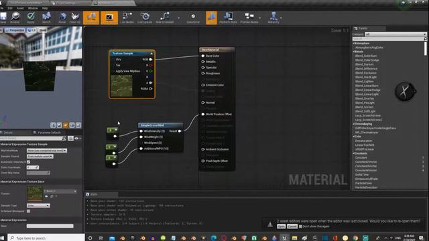Click the custom preview mesh icon
429x241 pixels.
78,125
